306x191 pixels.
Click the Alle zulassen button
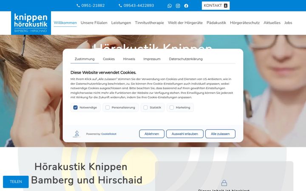[x=220, y=134]
